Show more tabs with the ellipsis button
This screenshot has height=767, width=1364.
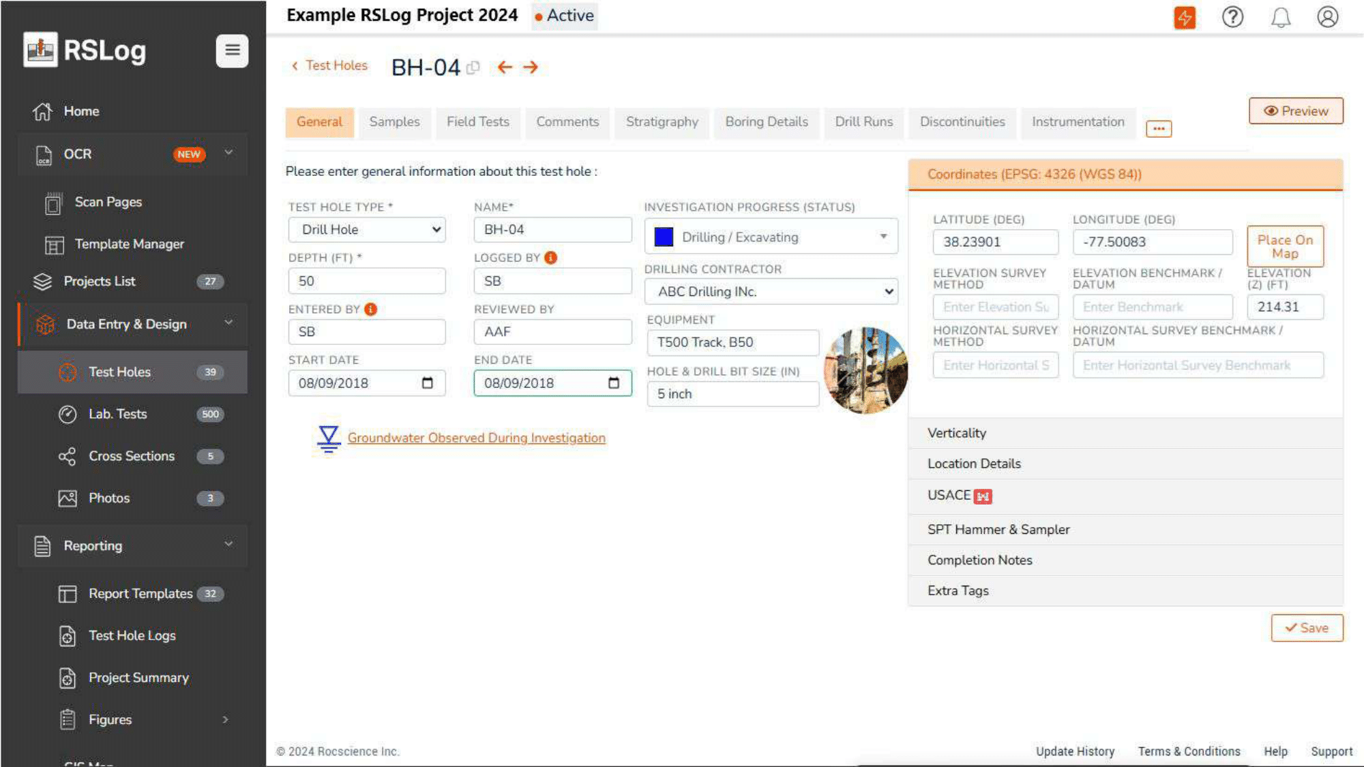tap(1159, 128)
